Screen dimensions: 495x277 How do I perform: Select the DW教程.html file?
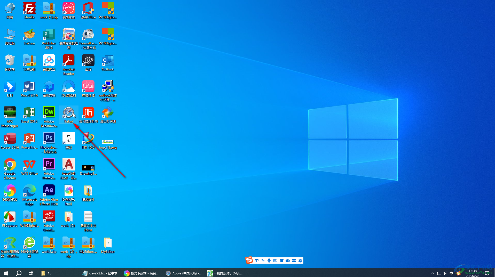click(69, 195)
